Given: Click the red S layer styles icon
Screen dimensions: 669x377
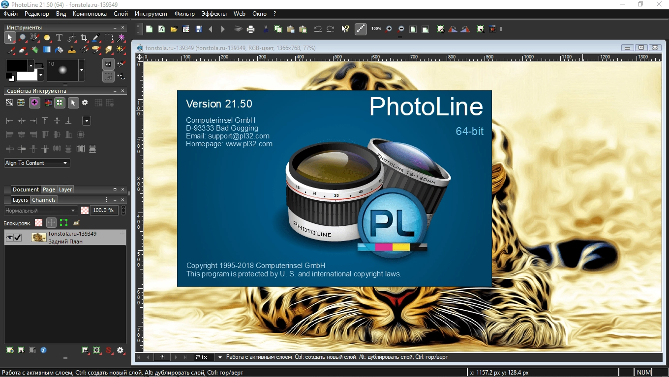Looking at the screenshot, I should tap(109, 350).
